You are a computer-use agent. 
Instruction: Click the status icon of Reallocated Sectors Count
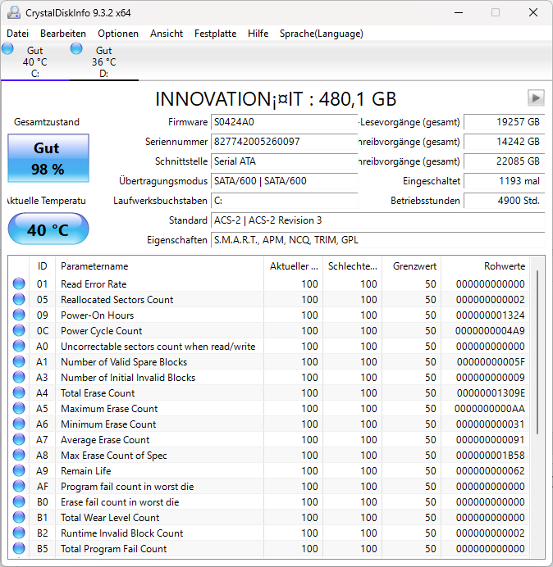coord(19,299)
